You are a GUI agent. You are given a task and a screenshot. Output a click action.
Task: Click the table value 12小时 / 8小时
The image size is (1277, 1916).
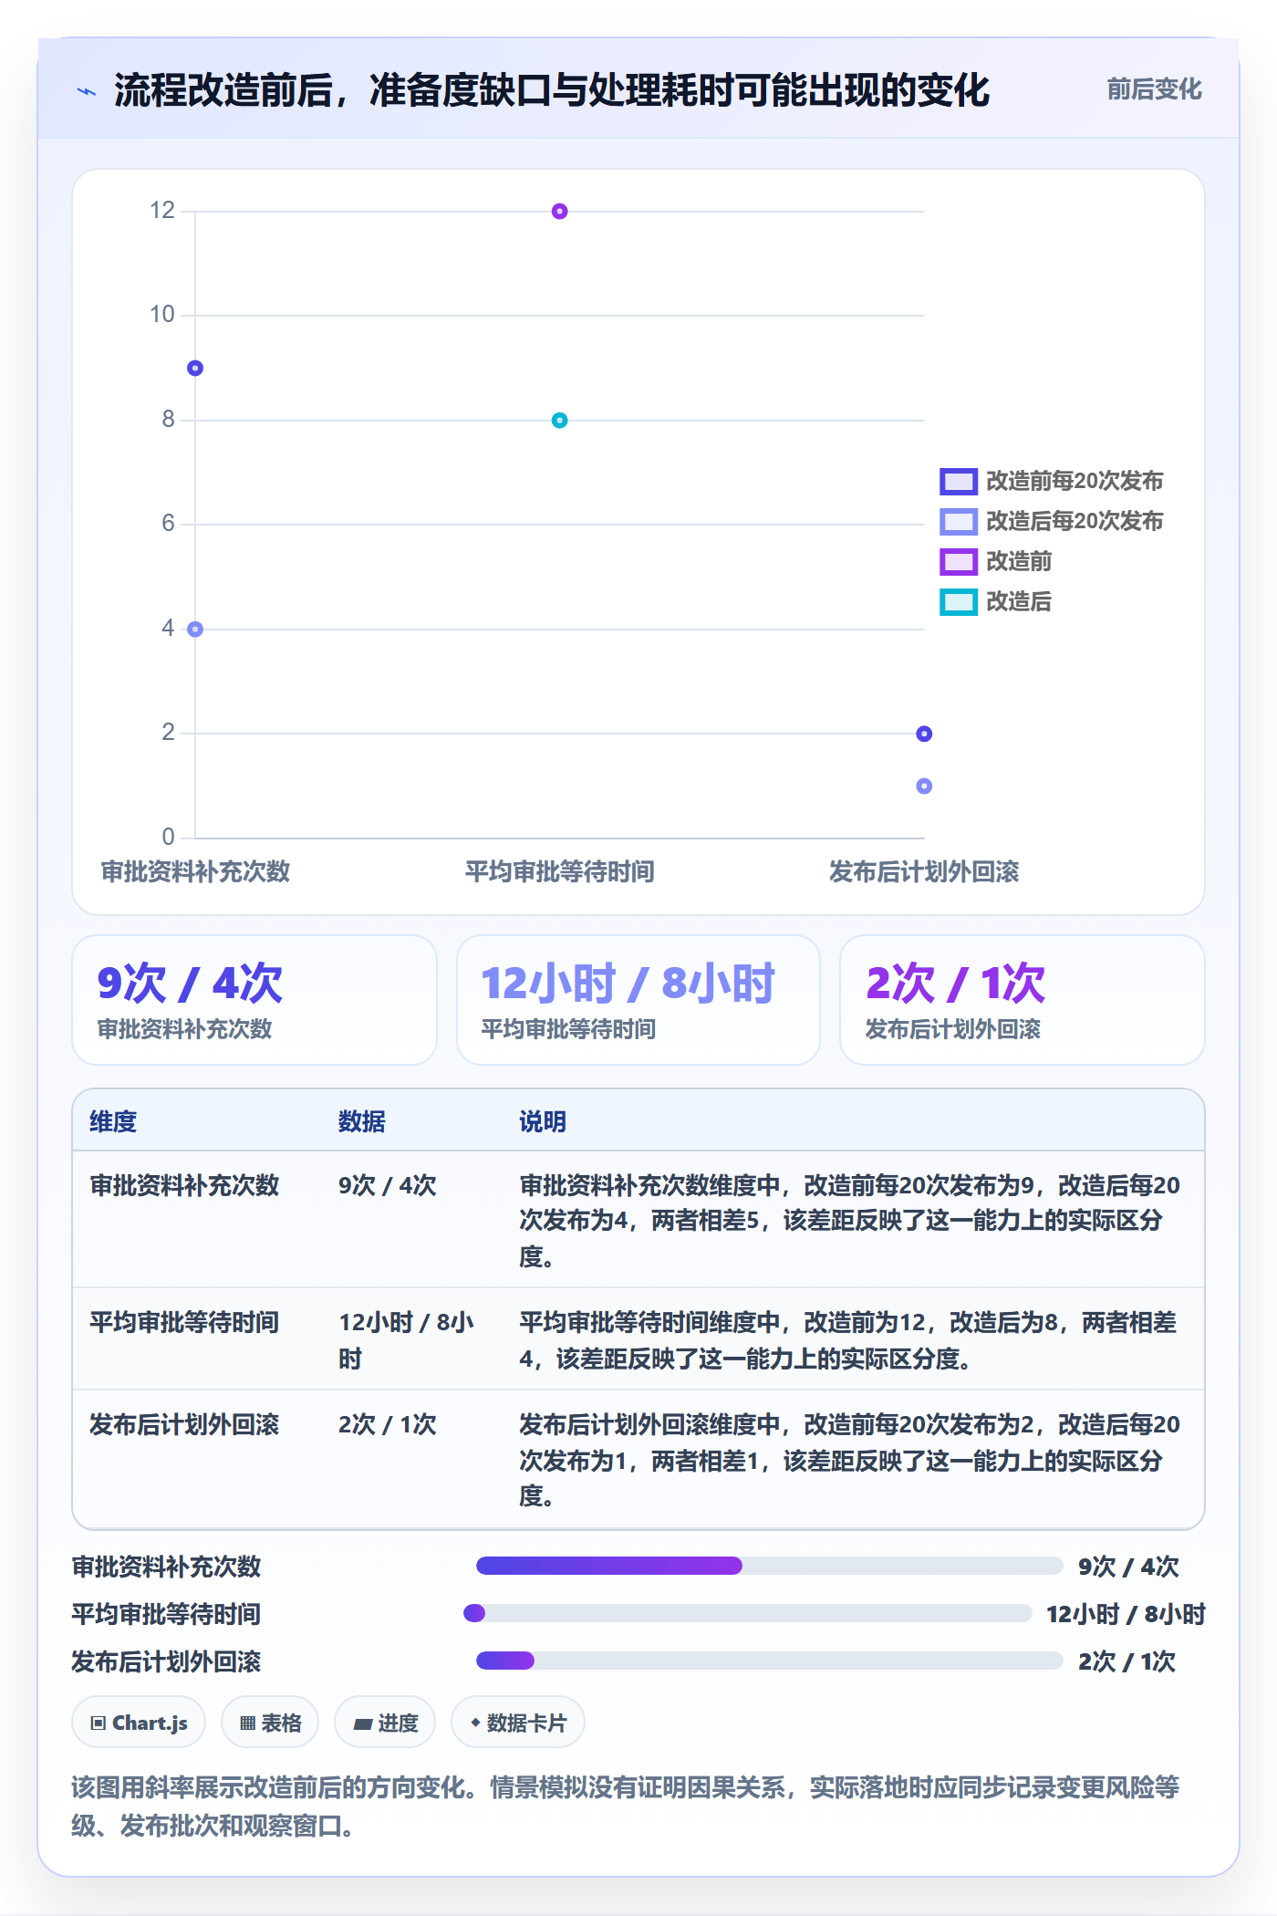(407, 1340)
